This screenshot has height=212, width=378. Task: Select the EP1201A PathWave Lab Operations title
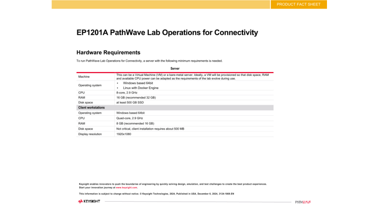point(167,33)
